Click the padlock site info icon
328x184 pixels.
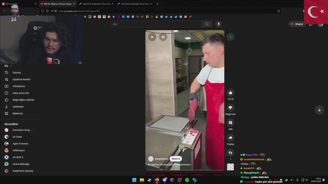pyautogui.click(x=47, y=11)
